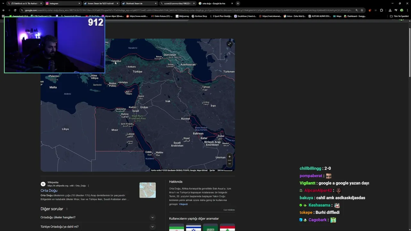Image resolution: width=411 pixels, height=231 pixels.
Task: Expand "Ortadoğu ülkeler hangileri?" question
Action: point(97,217)
